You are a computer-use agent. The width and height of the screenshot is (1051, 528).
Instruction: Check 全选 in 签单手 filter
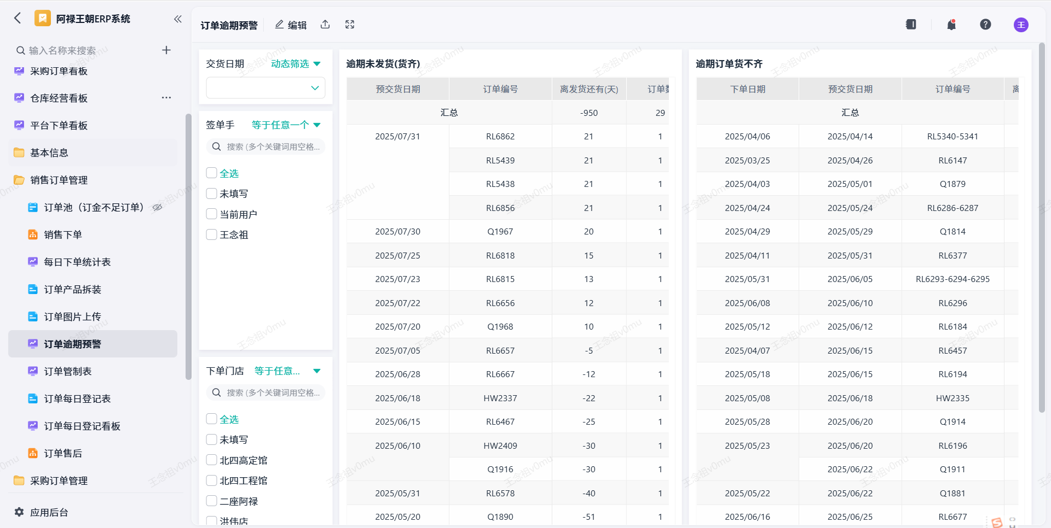pyautogui.click(x=211, y=173)
